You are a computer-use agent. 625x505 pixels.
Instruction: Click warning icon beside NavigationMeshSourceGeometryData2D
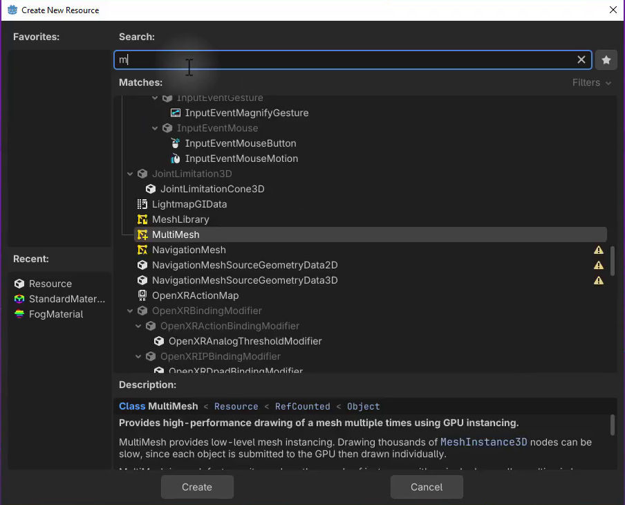(599, 265)
